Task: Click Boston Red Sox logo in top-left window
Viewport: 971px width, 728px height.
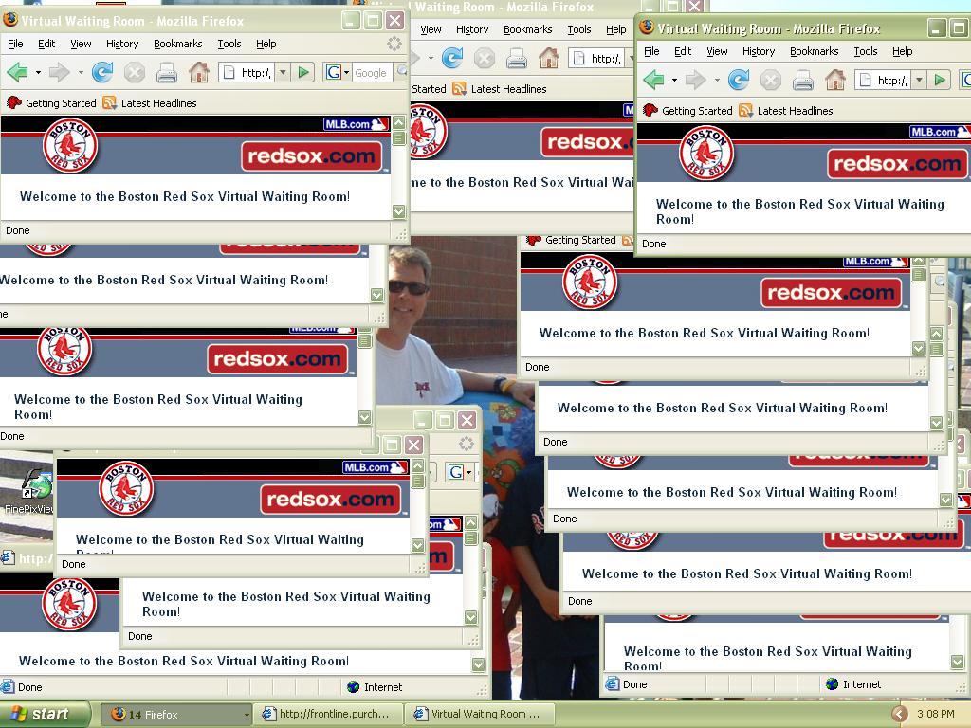Action: 70,147
